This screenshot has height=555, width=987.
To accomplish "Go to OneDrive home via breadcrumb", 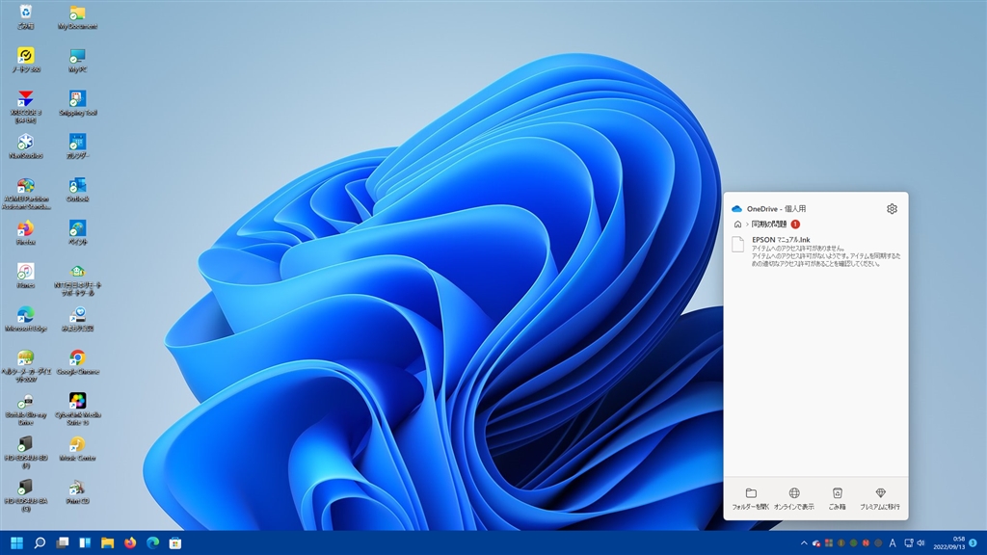I will click(737, 225).
